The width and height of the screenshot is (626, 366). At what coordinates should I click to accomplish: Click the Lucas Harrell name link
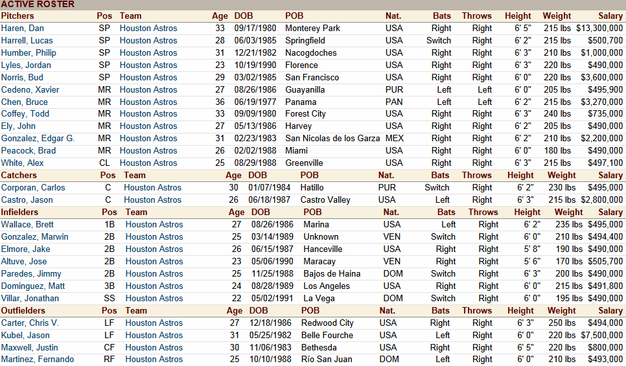pyautogui.click(x=27, y=40)
